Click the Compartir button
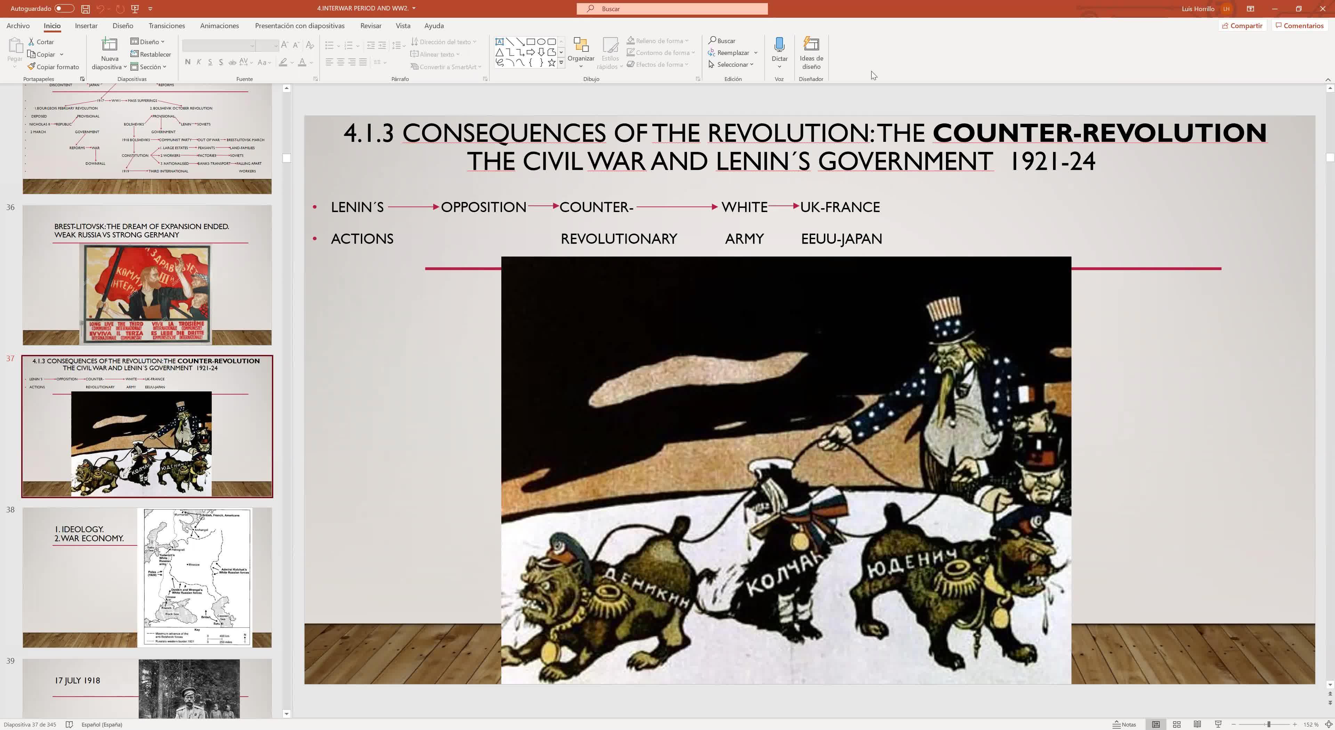 [x=1242, y=26]
